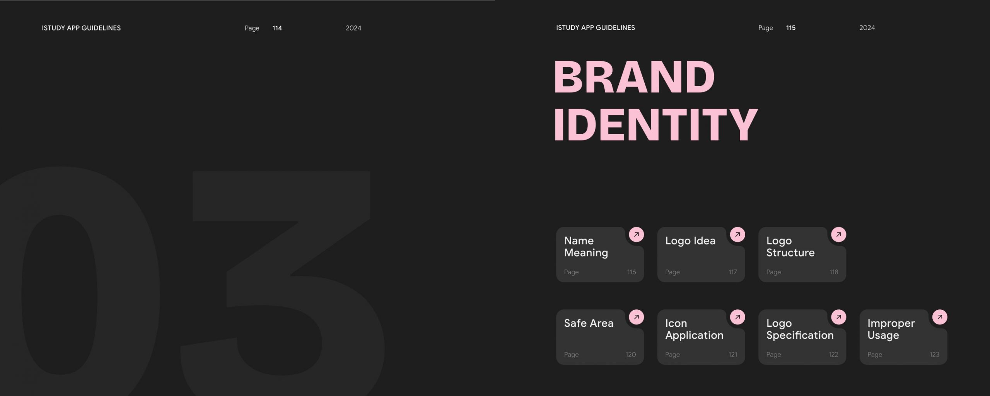Open the Name Meaning card title

point(586,246)
